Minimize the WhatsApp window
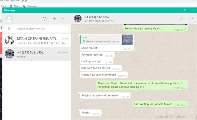Viewport: 197px width, 120px height. pos(176,10)
